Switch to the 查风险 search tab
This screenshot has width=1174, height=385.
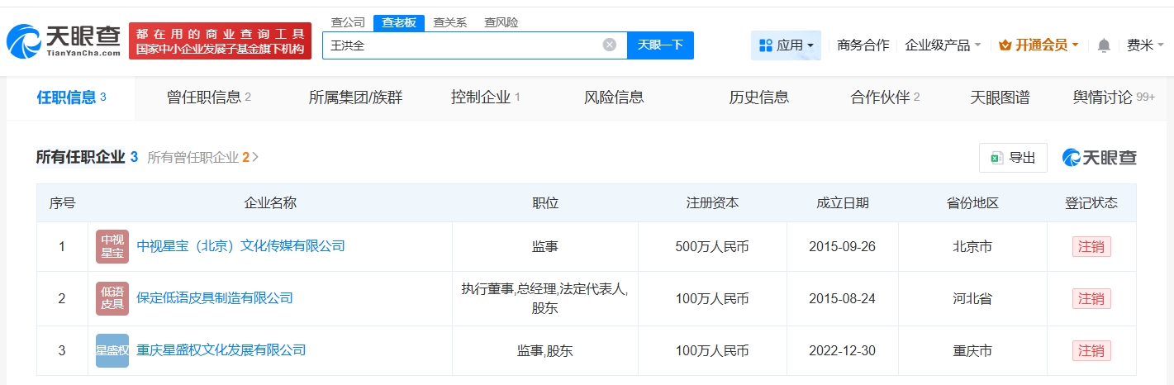[501, 22]
